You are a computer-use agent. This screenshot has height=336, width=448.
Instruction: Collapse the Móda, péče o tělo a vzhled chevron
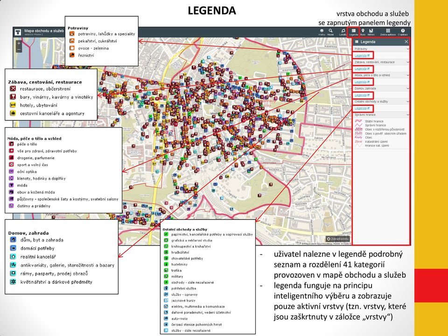tap(407, 75)
